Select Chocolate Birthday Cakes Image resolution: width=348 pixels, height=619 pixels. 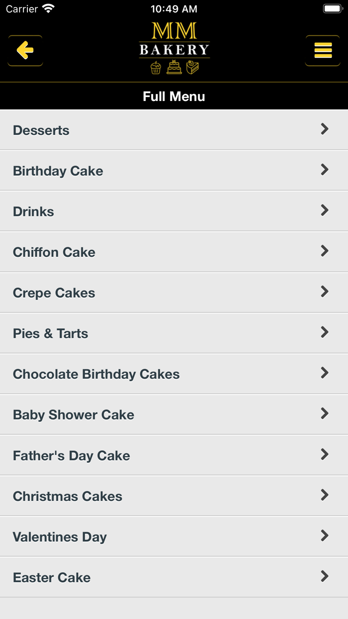click(96, 374)
